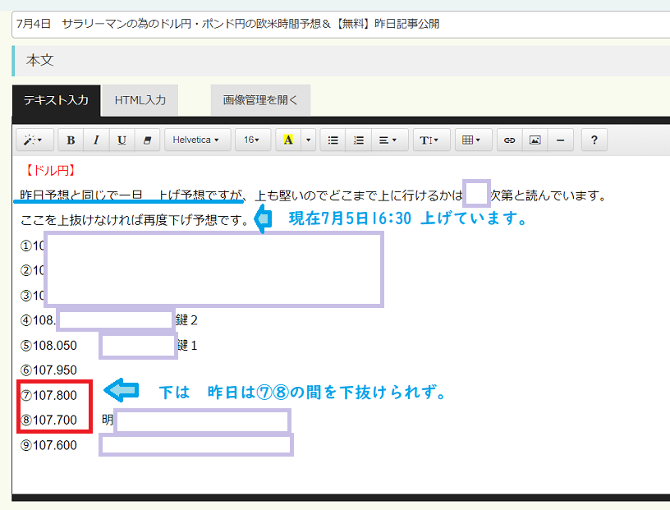This screenshot has width=670, height=510.
Task: Insert an unordered bullet list
Action: [333, 140]
